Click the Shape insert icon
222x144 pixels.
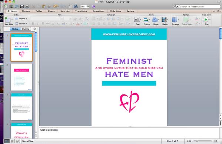(155, 20)
